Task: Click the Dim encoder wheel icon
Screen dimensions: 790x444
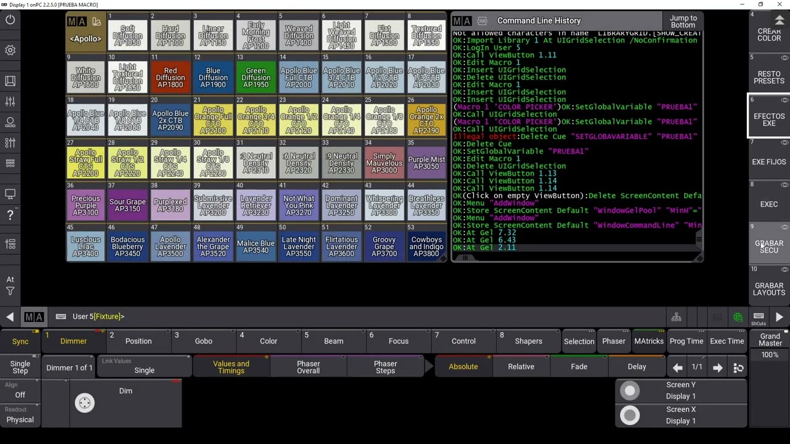Action: (x=85, y=403)
